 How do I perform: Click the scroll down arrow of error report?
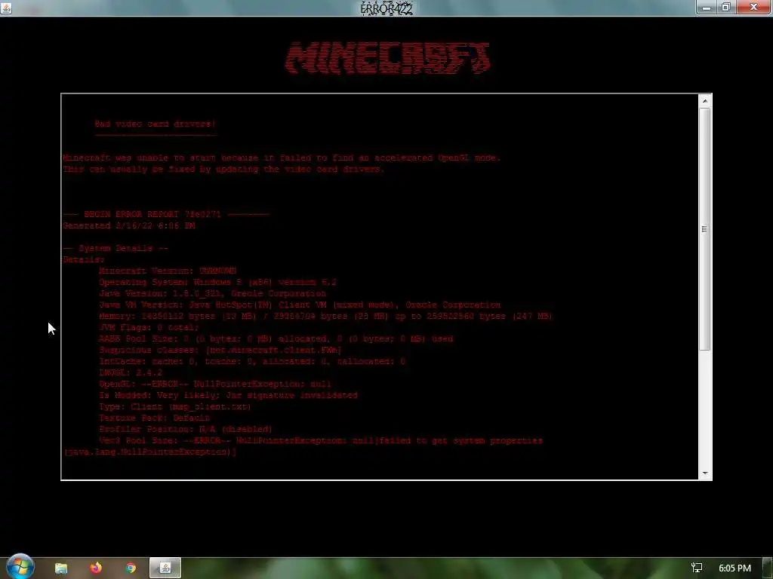(705, 473)
